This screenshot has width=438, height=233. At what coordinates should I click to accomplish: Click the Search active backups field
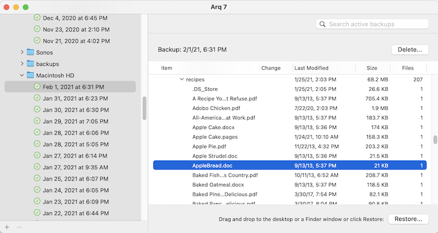pos(377,24)
